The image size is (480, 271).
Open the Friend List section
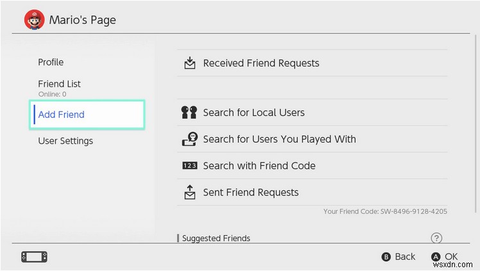59,85
